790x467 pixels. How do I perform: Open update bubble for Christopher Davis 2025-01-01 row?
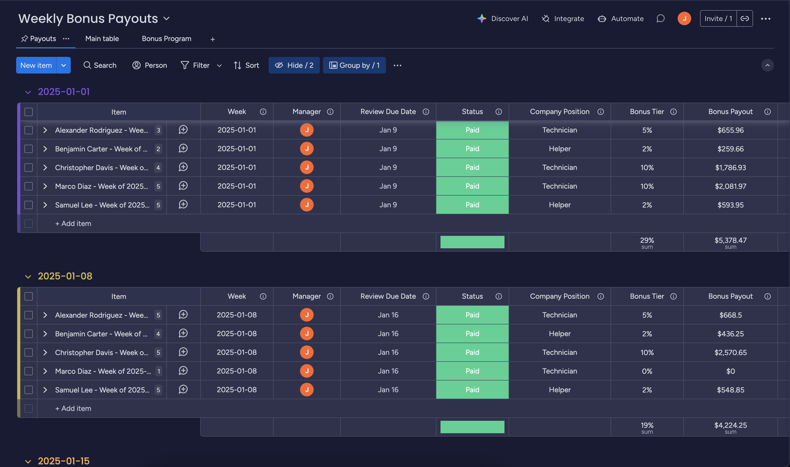tap(183, 167)
